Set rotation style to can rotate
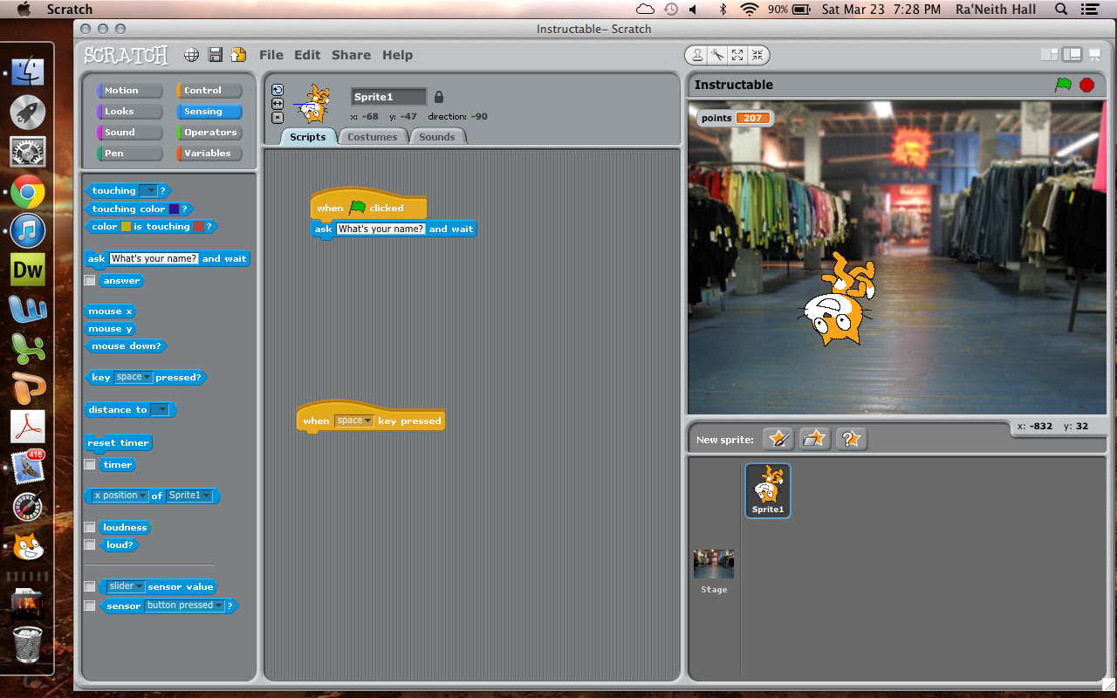1117x698 pixels. tap(278, 90)
